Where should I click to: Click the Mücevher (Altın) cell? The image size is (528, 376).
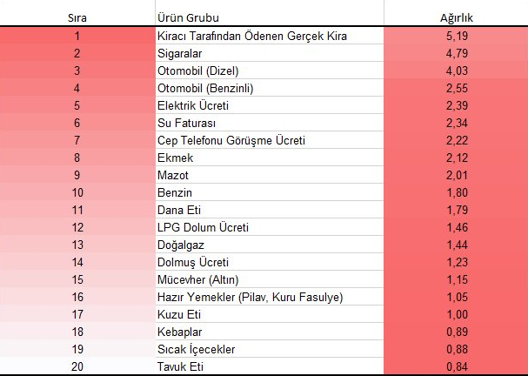(270, 279)
